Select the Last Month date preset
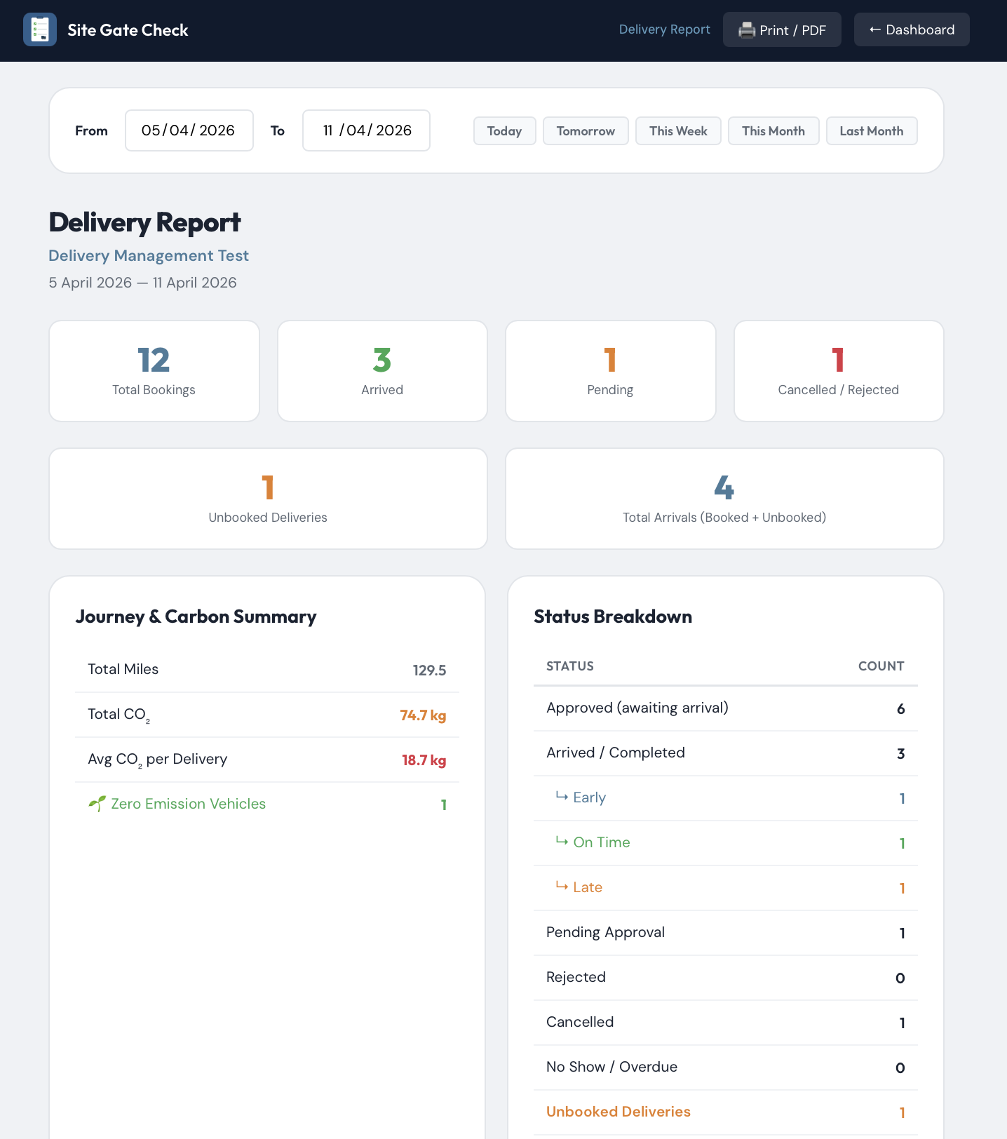 click(872, 131)
